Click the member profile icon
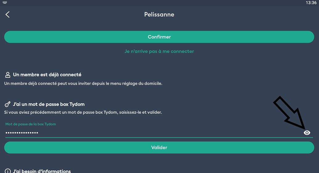This screenshot has width=319, height=173. pos(8,75)
